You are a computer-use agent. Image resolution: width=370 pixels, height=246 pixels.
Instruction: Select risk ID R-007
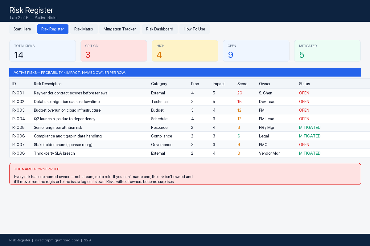(x=18, y=145)
